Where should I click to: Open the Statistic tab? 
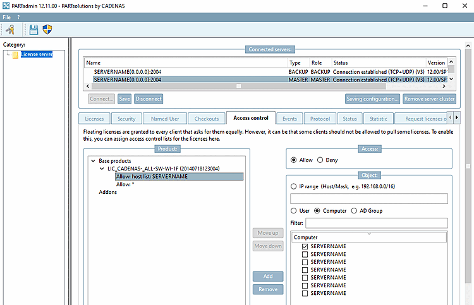click(379, 119)
